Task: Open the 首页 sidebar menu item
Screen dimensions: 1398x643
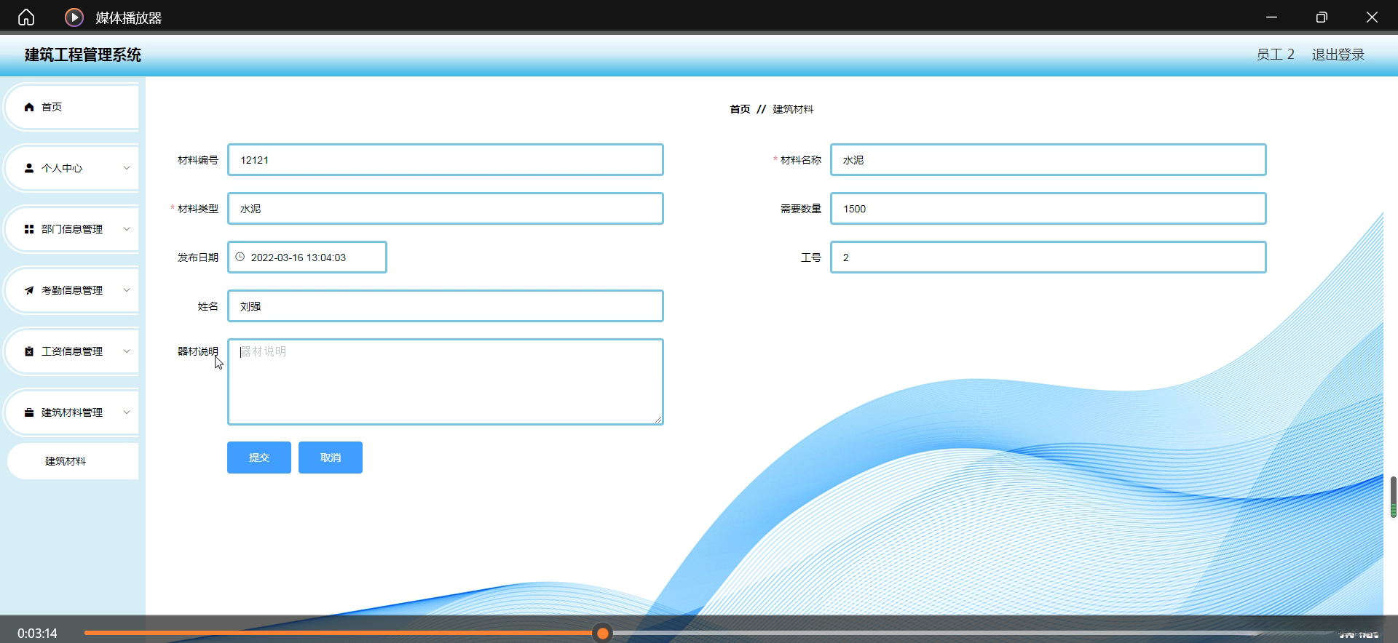Action: (72, 107)
